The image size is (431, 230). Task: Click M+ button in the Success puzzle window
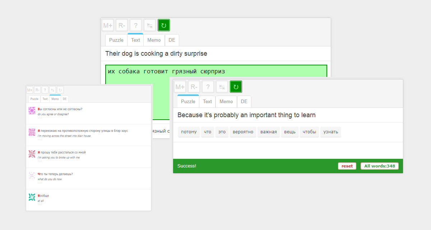[x=180, y=87]
